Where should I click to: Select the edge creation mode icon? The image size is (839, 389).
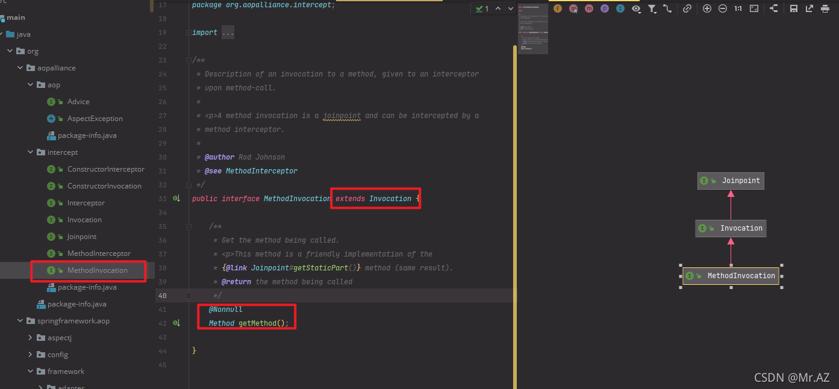click(667, 8)
